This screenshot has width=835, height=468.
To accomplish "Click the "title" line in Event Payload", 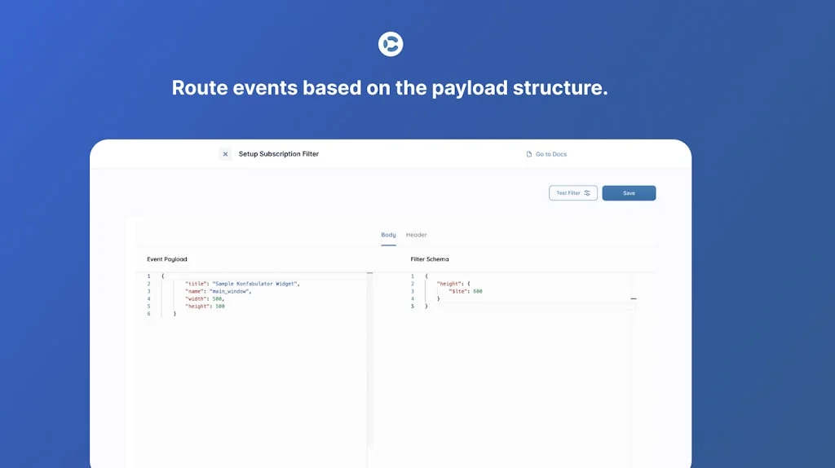I will point(242,284).
